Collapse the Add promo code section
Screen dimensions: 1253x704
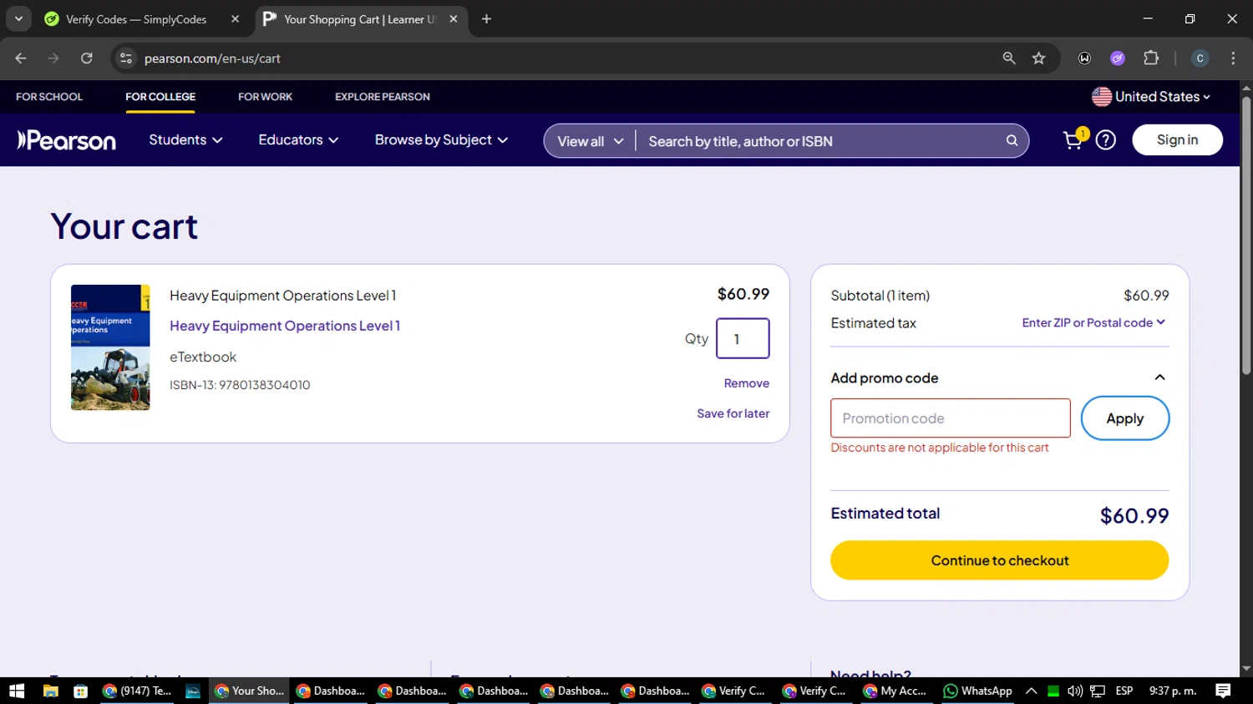click(x=1159, y=377)
